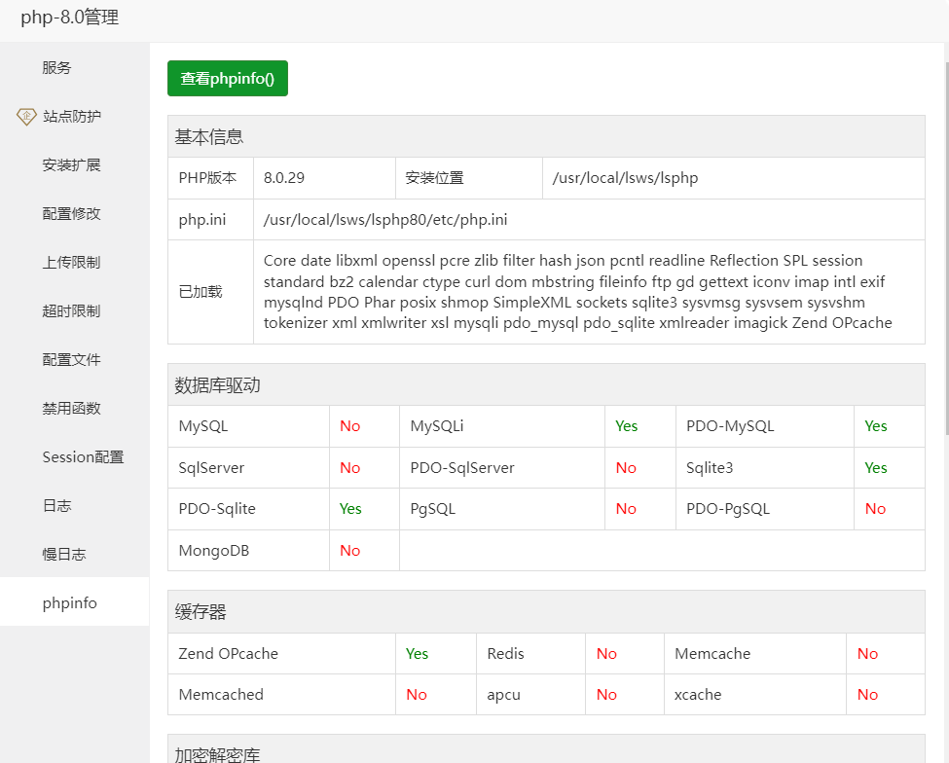Open 禁用函数 sidebar item
Viewport: 949px width, 763px height.
(71, 409)
